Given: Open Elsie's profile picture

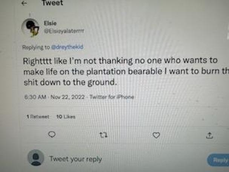Looking at the screenshot, I should (30, 27).
